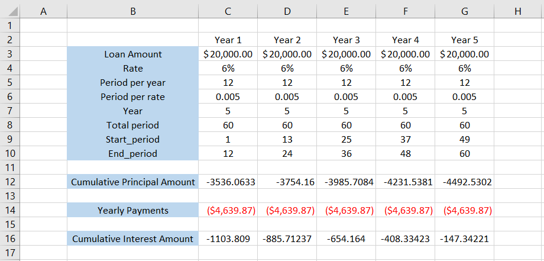This screenshot has height=261, width=544.
Task: Select the Year 1 heading cell
Action: (228, 40)
